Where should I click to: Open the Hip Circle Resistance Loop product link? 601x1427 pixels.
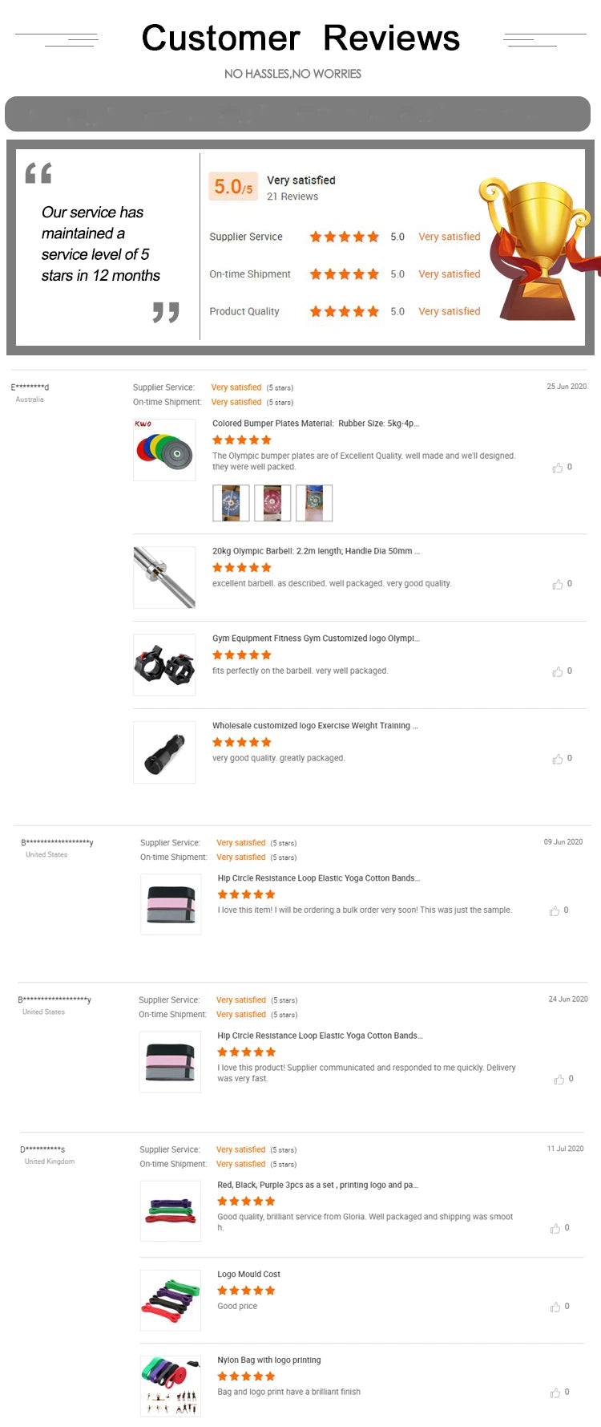pyautogui.click(x=316, y=878)
